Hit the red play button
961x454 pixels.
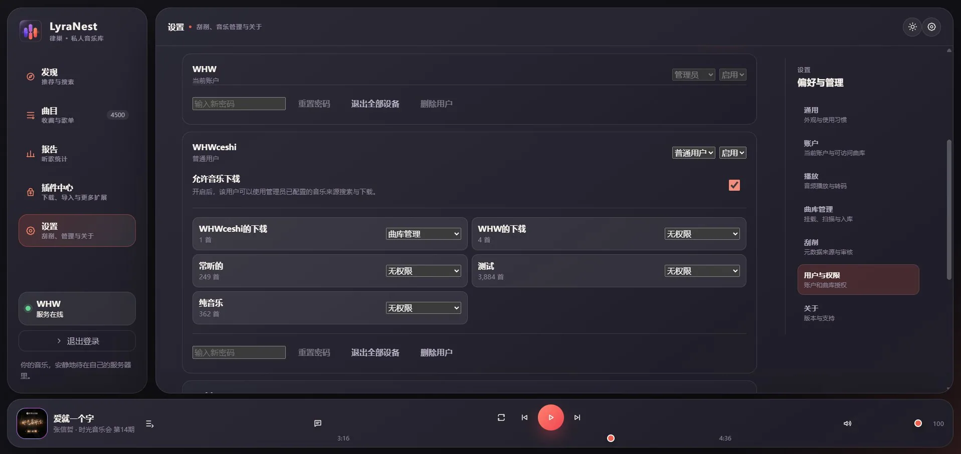pos(550,417)
